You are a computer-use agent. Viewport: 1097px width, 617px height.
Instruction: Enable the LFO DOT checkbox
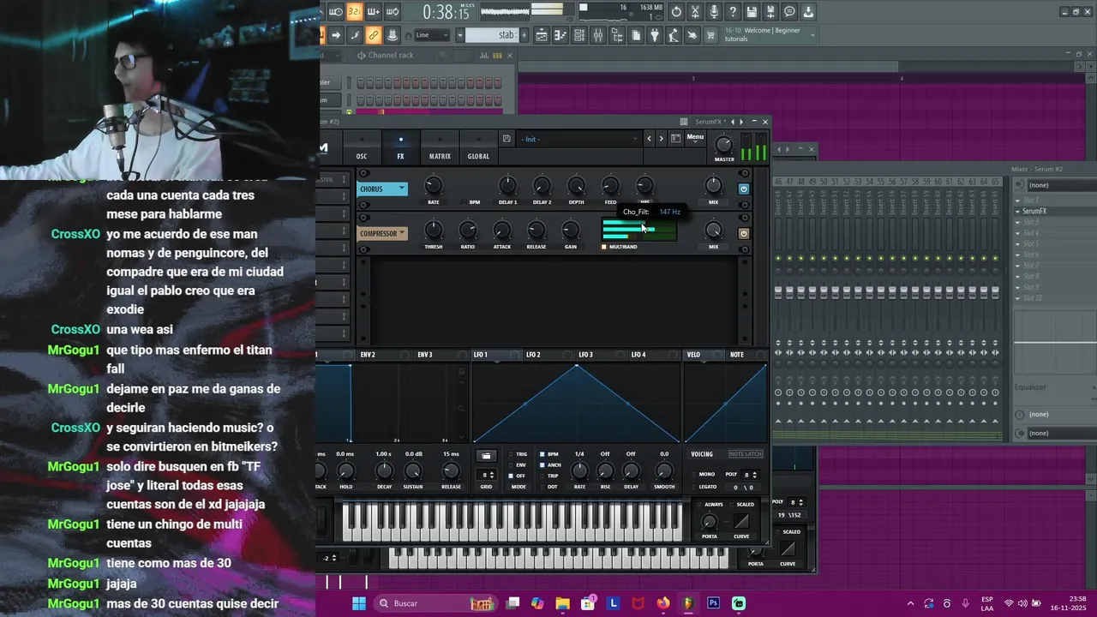pyautogui.click(x=542, y=487)
